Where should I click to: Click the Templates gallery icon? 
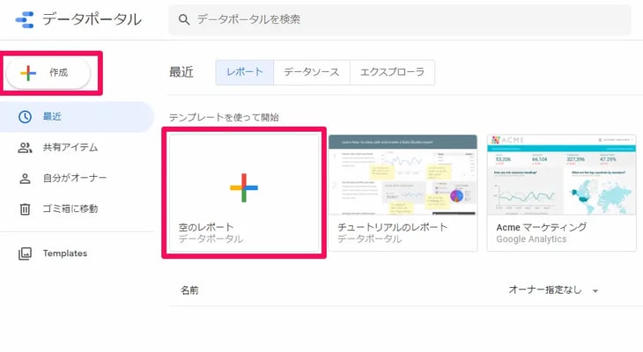(26, 253)
